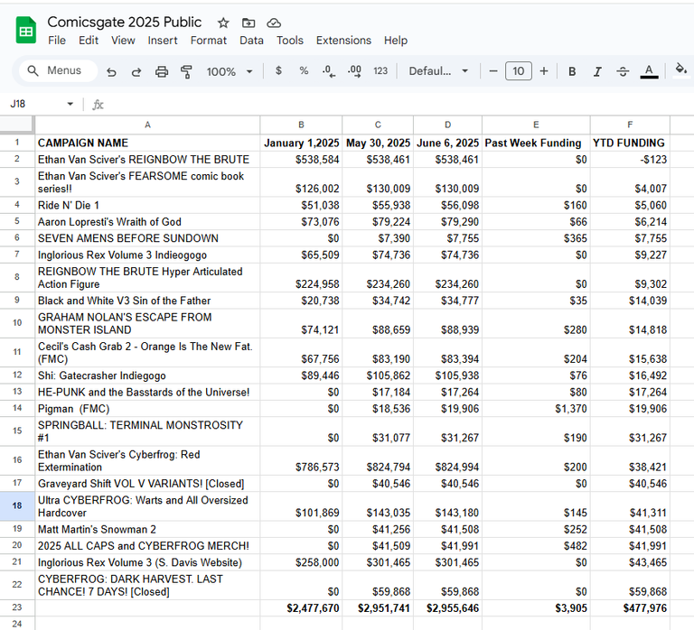Toggle strikethrough formatting
Viewport: 694px width, 630px height.
coord(623,71)
